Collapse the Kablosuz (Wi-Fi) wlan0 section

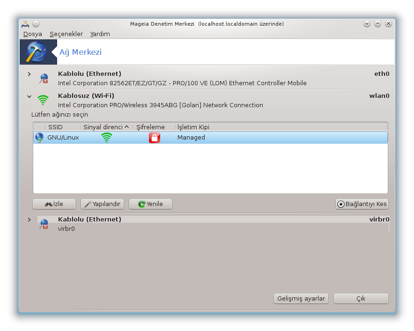[30, 96]
